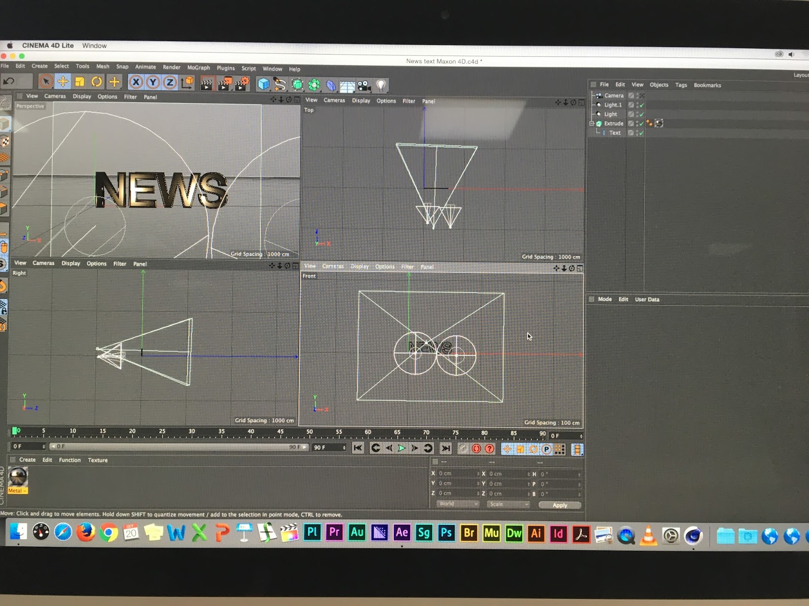
Task: Open Display menu in Top viewport
Action: pos(361,100)
